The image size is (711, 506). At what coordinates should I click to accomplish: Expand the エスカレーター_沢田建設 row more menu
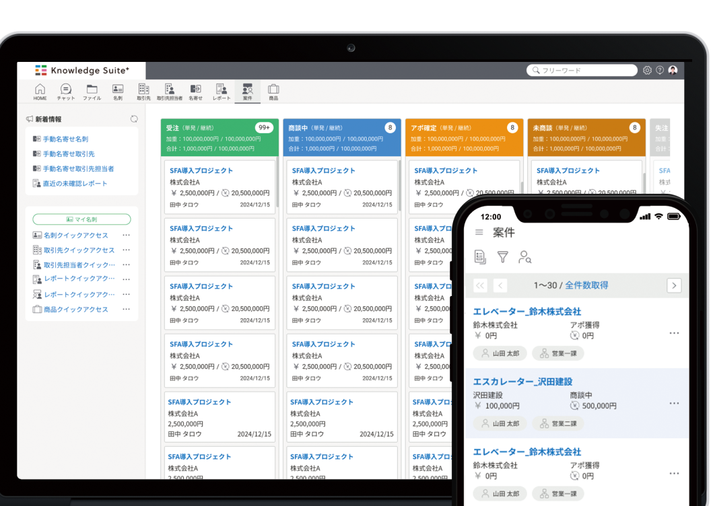pyautogui.click(x=674, y=403)
